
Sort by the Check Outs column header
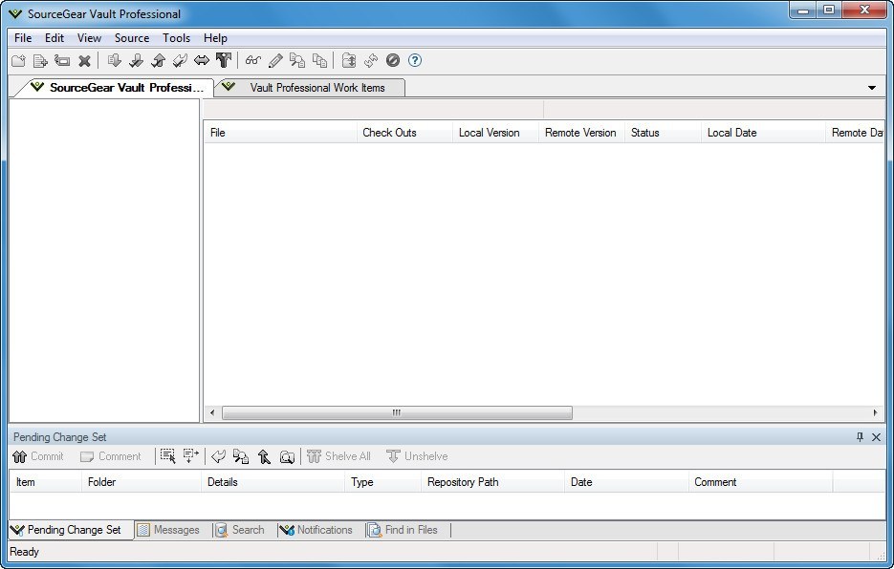point(404,133)
